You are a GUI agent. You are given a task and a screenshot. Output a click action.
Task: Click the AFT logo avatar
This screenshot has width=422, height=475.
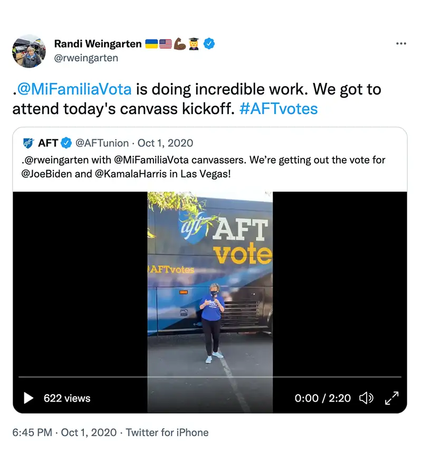pyautogui.click(x=28, y=143)
